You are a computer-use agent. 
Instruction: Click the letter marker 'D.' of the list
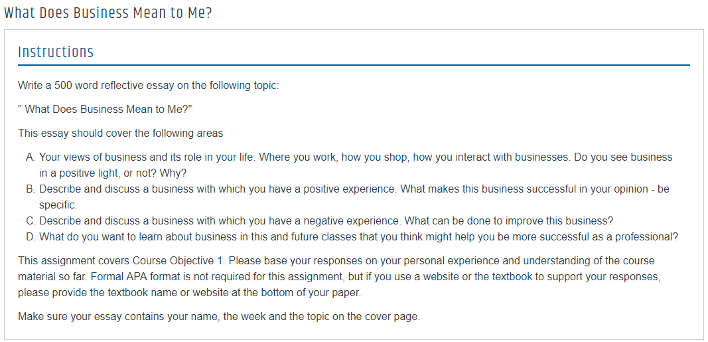coord(31,236)
